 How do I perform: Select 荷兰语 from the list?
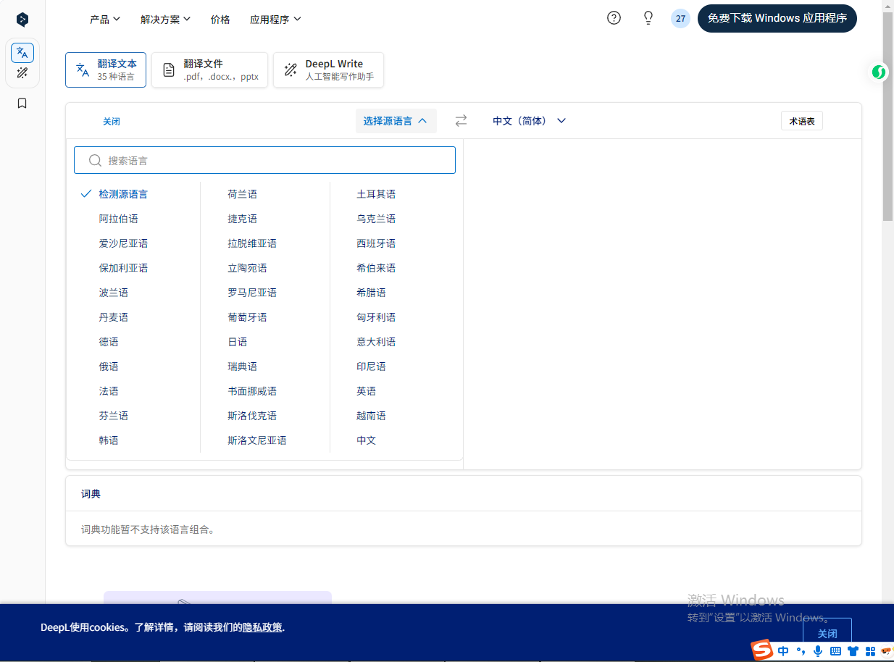pyautogui.click(x=243, y=194)
